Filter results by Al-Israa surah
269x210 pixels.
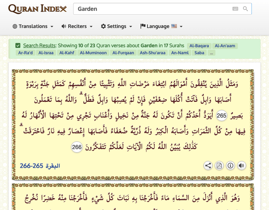coord(46,53)
